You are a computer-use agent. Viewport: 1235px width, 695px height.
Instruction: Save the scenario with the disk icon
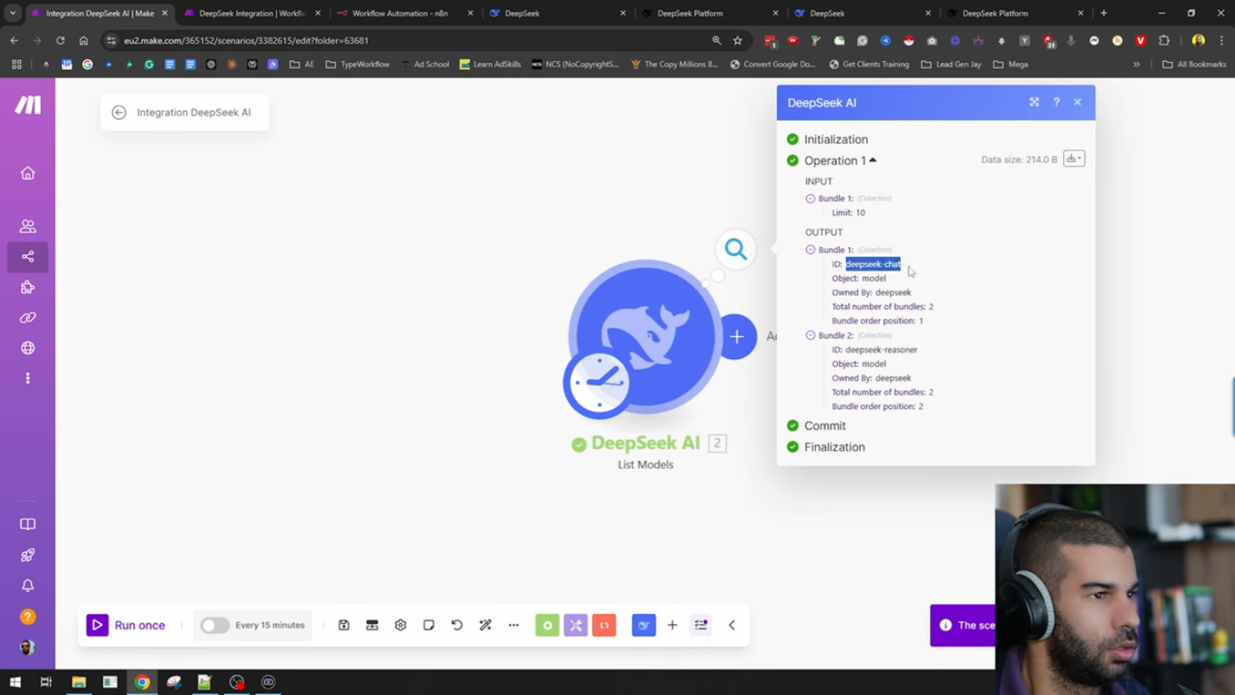(x=344, y=625)
